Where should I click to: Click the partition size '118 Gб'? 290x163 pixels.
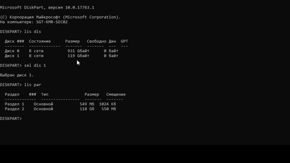click(87, 109)
